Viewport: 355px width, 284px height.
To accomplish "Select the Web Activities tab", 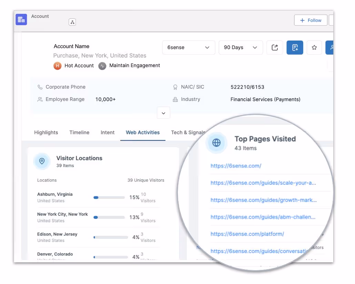I will click(143, 132).
